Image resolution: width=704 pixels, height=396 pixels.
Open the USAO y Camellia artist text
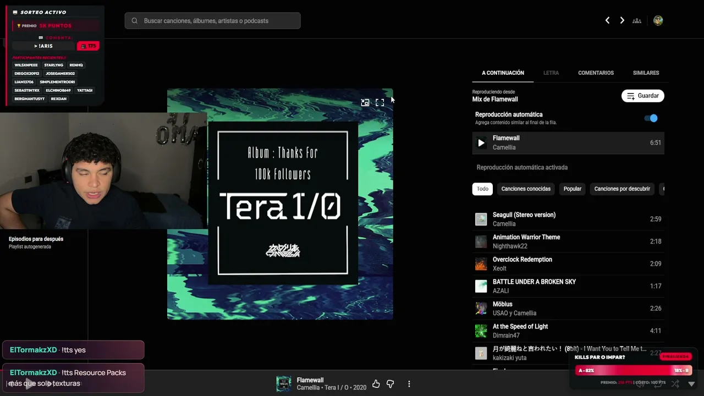(514, 313)
